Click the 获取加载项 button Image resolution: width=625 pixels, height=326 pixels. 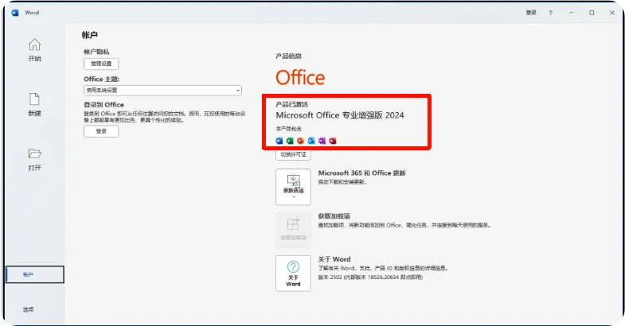click(x=293, y=230)
